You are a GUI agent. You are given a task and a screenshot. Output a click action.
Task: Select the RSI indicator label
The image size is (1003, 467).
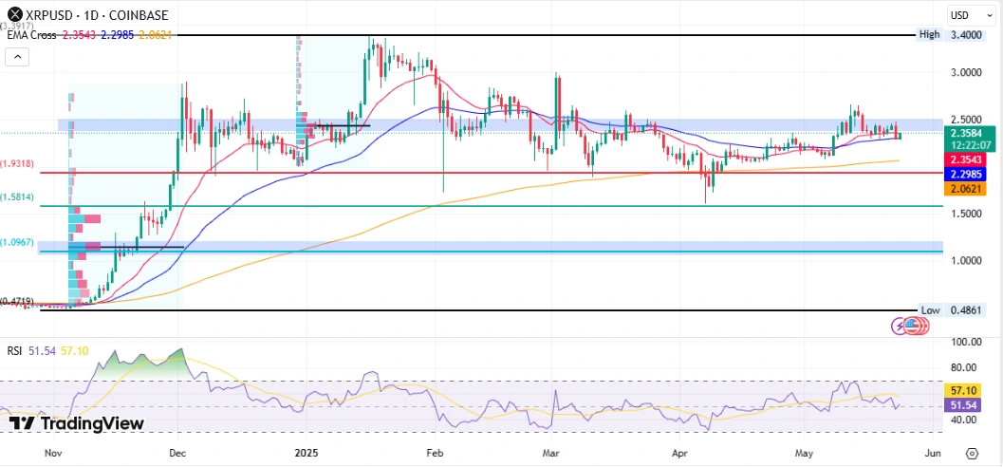pyautogui.click(x=16, y=351)
